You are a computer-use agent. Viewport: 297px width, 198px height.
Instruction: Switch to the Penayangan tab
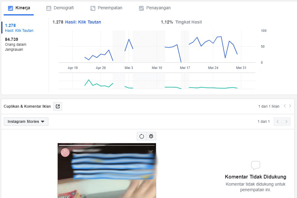[155, 8]
